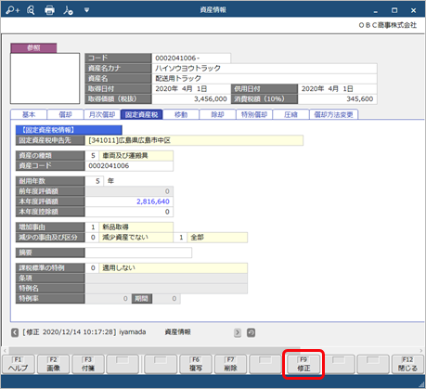
Task: Click the F12 閉じる button
Action: point(407,364)
